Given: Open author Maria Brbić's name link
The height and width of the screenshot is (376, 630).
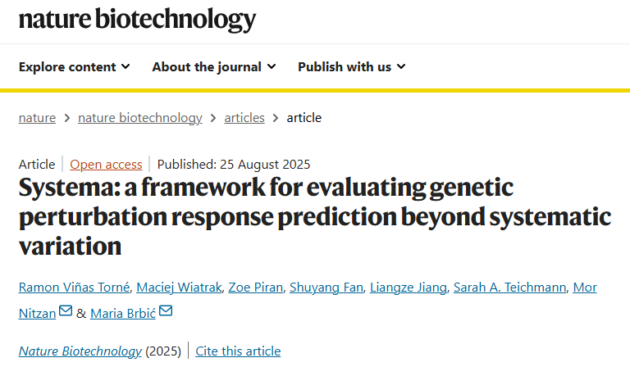Looking at the screenshot, I should pyautogui.click(x=123, y=314).
